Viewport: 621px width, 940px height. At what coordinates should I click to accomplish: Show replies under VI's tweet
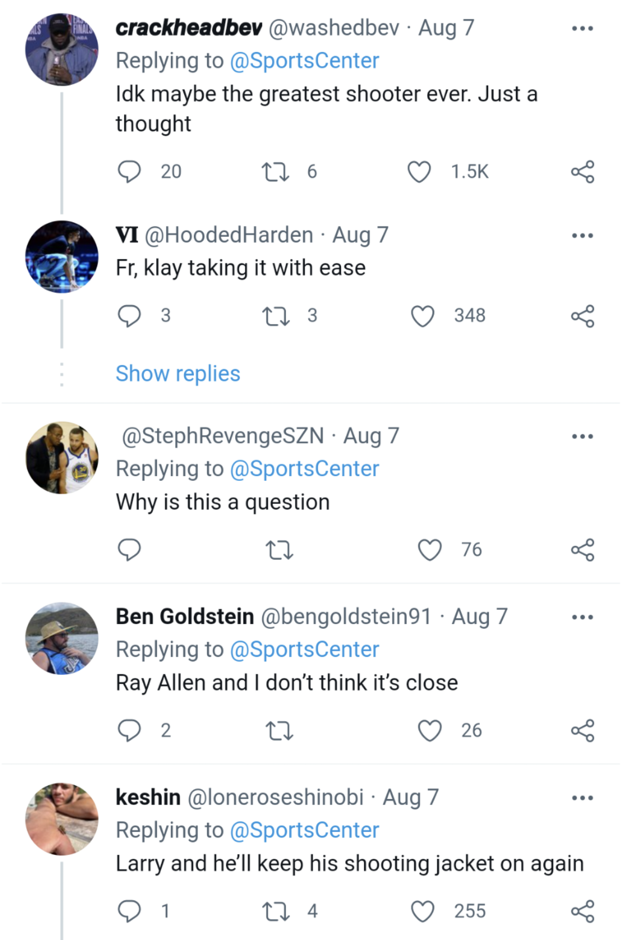click(x=177, y=374)
